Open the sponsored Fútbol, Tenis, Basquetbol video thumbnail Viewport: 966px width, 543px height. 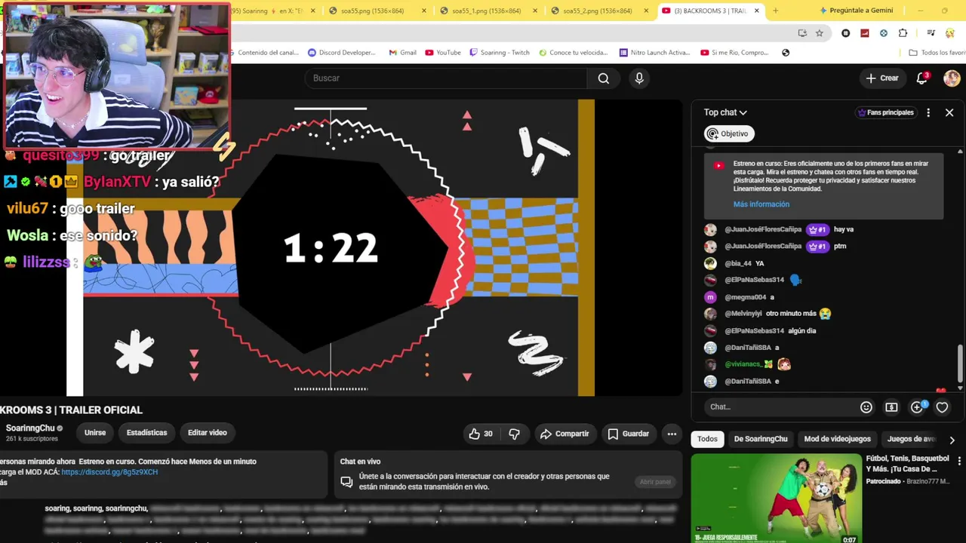coord(776,499)
